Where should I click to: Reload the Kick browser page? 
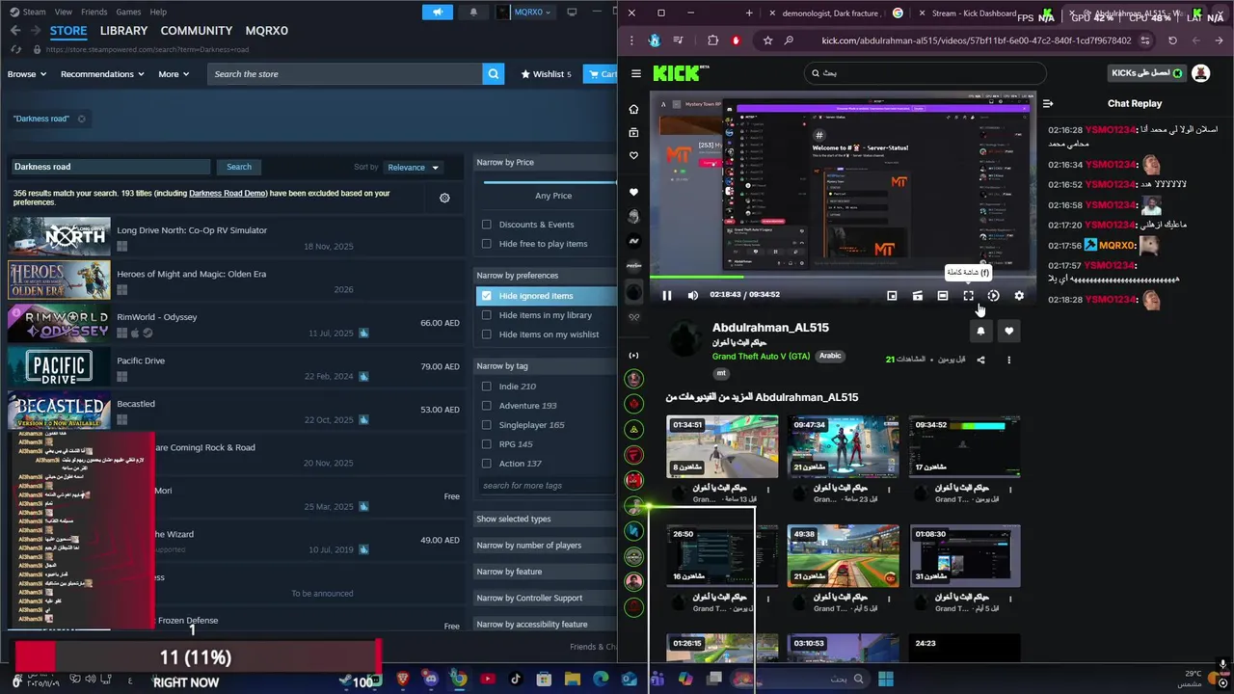coord(1172,40)
